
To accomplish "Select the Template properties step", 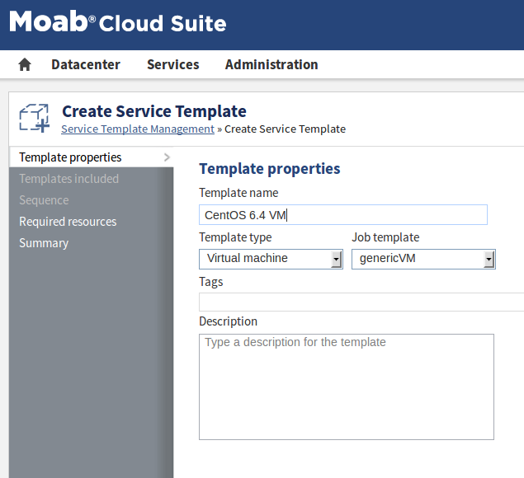I will [70, 157].
